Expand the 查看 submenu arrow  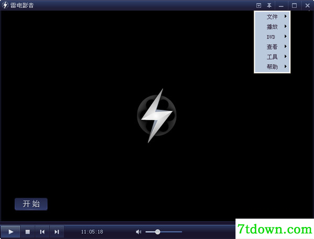point(286,47)
